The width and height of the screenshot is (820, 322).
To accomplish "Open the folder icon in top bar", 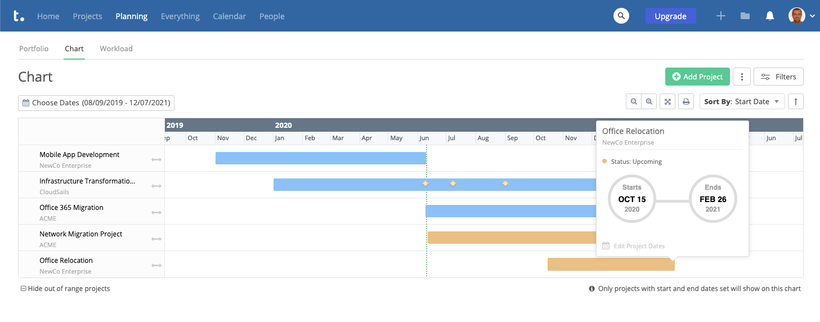I will (x=745, y=16).
